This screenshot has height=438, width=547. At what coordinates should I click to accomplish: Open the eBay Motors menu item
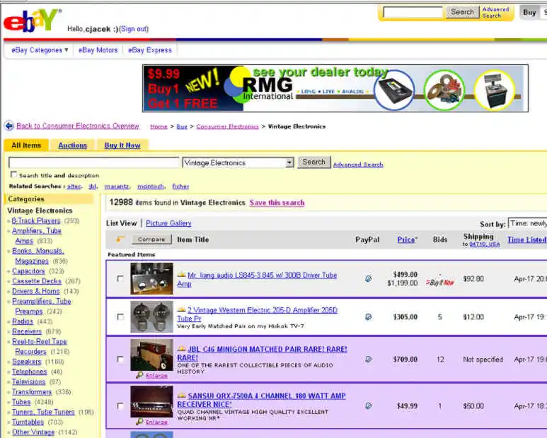click(98, 50)
